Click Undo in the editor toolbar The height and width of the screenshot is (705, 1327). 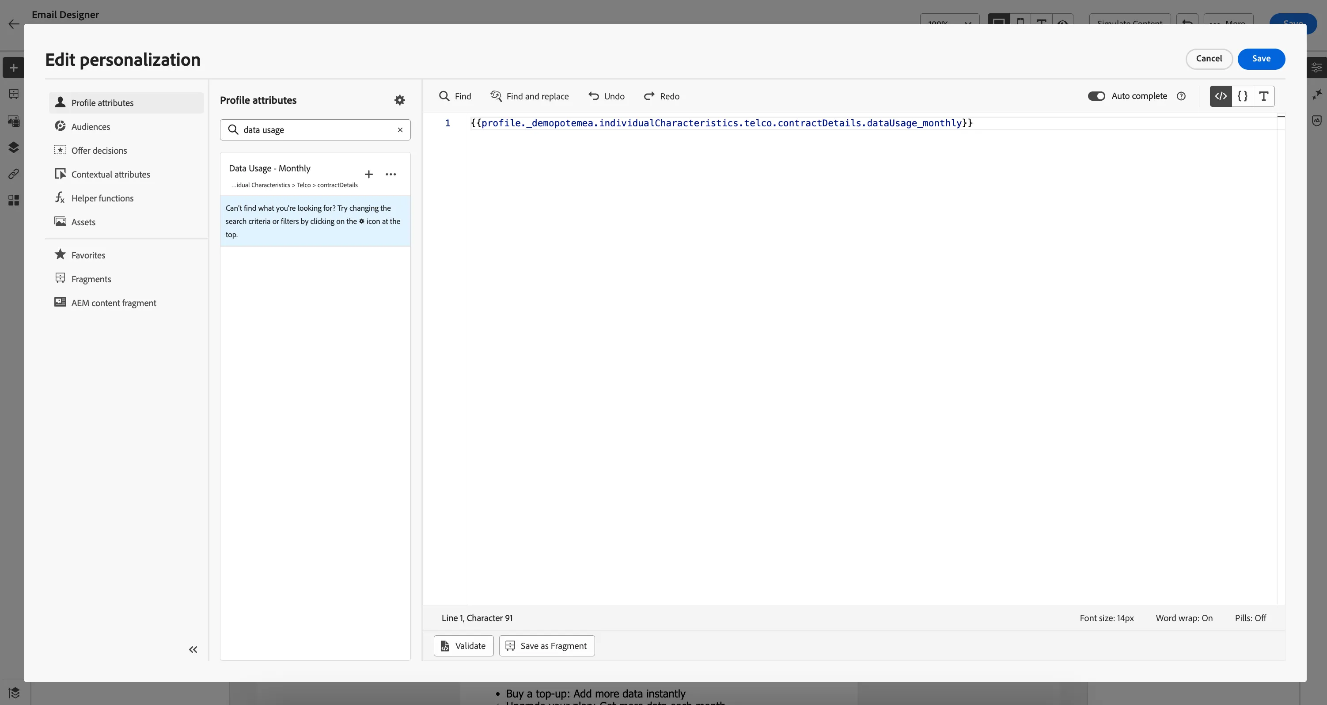coord(607,96)
